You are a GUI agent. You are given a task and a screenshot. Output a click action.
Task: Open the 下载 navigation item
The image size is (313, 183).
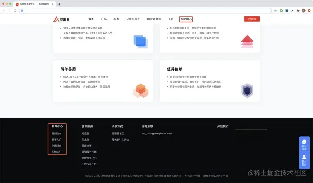click(171, 19)
